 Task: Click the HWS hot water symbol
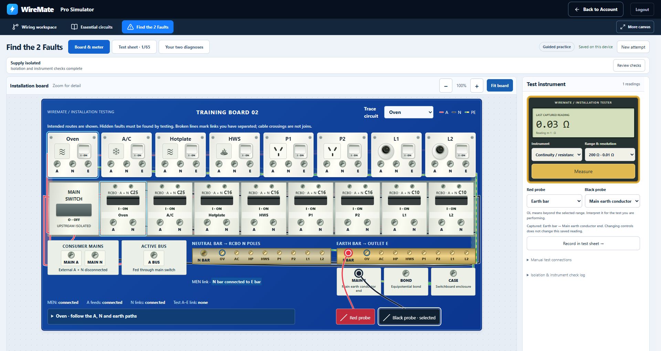[x=224, y=151]
